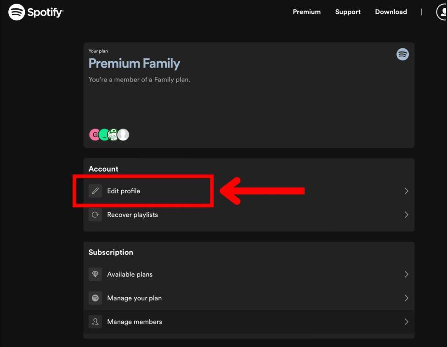Open the Support link in the top navigation

[x=348, y=12]
